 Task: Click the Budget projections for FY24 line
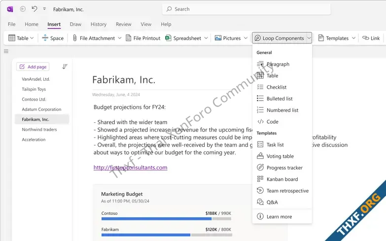130,107
